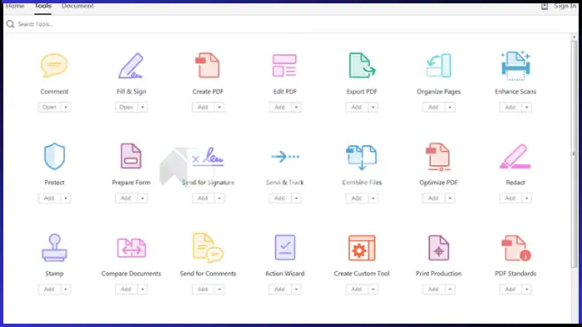Viewport: 582px width, 327px height.
Task: Click the search magnifier icon
Action: tap(10, 24)
